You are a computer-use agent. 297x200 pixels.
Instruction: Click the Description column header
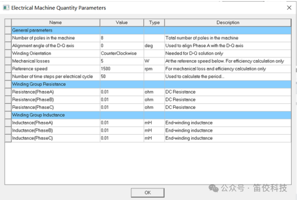click(x=228, y=23)
